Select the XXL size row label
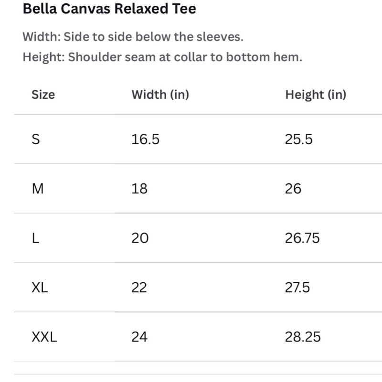 [x=44, y=337]
